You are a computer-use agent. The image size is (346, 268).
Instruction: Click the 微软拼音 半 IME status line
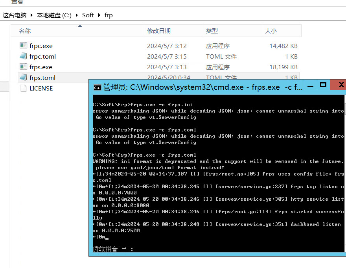point(113,249)
